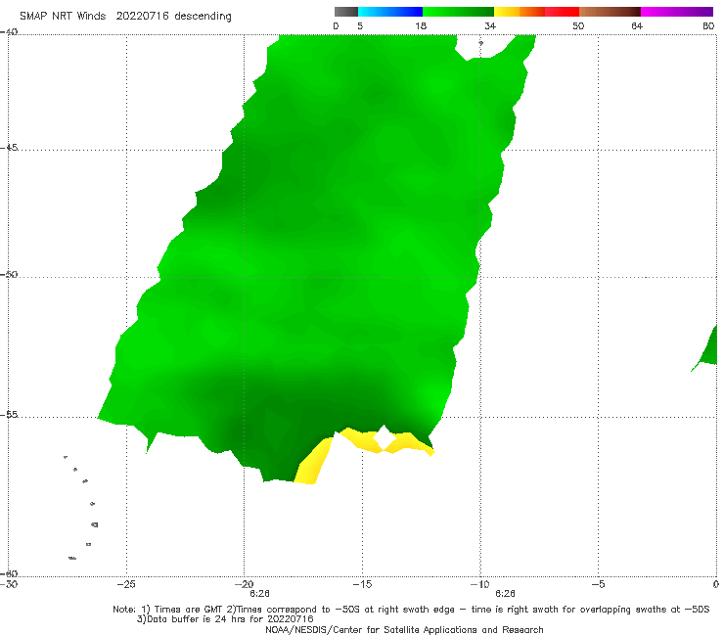This screenshot has width=724, height=636.
Task: Click the color bar label '64'
Action: point(637,25)
